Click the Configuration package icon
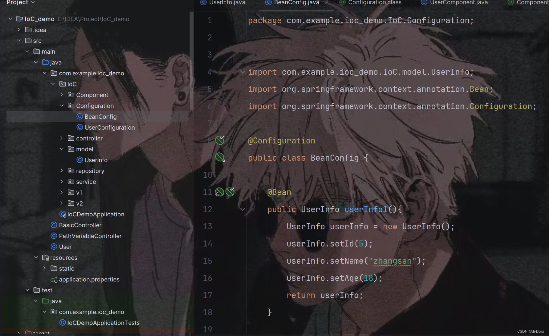 [x=71, y=106]
